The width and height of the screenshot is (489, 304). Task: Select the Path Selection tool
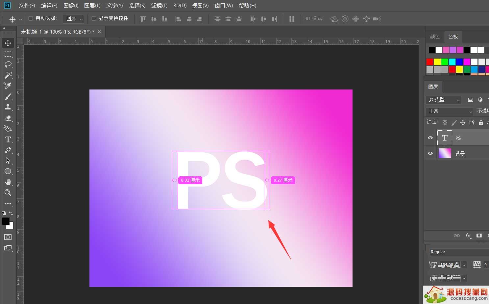point(8,161)
